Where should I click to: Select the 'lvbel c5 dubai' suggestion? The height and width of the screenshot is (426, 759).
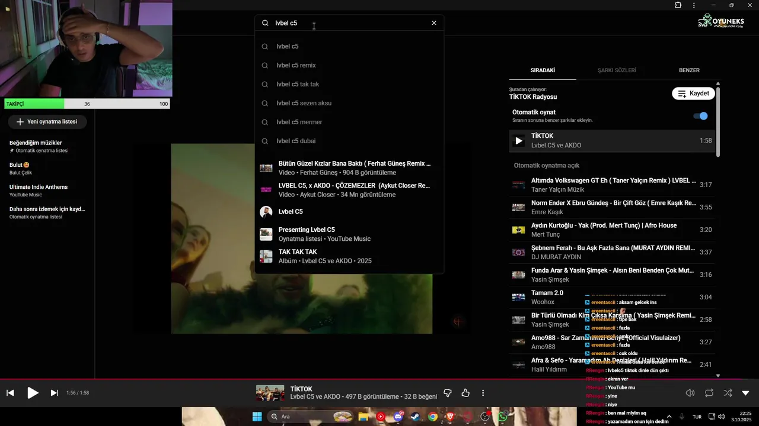pyautogui.click(x=349, y=141)
